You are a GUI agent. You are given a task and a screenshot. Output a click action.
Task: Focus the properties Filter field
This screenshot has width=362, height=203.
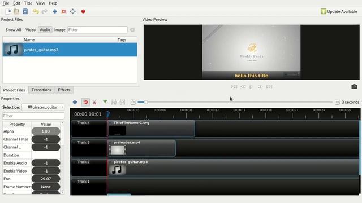(33, 116)
